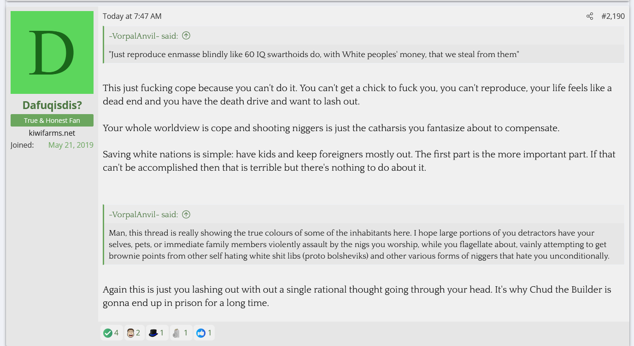Expand the second quoted message block
Image resolution: width=634 pixels, height=346 pixels.
[x=364, y=244]
